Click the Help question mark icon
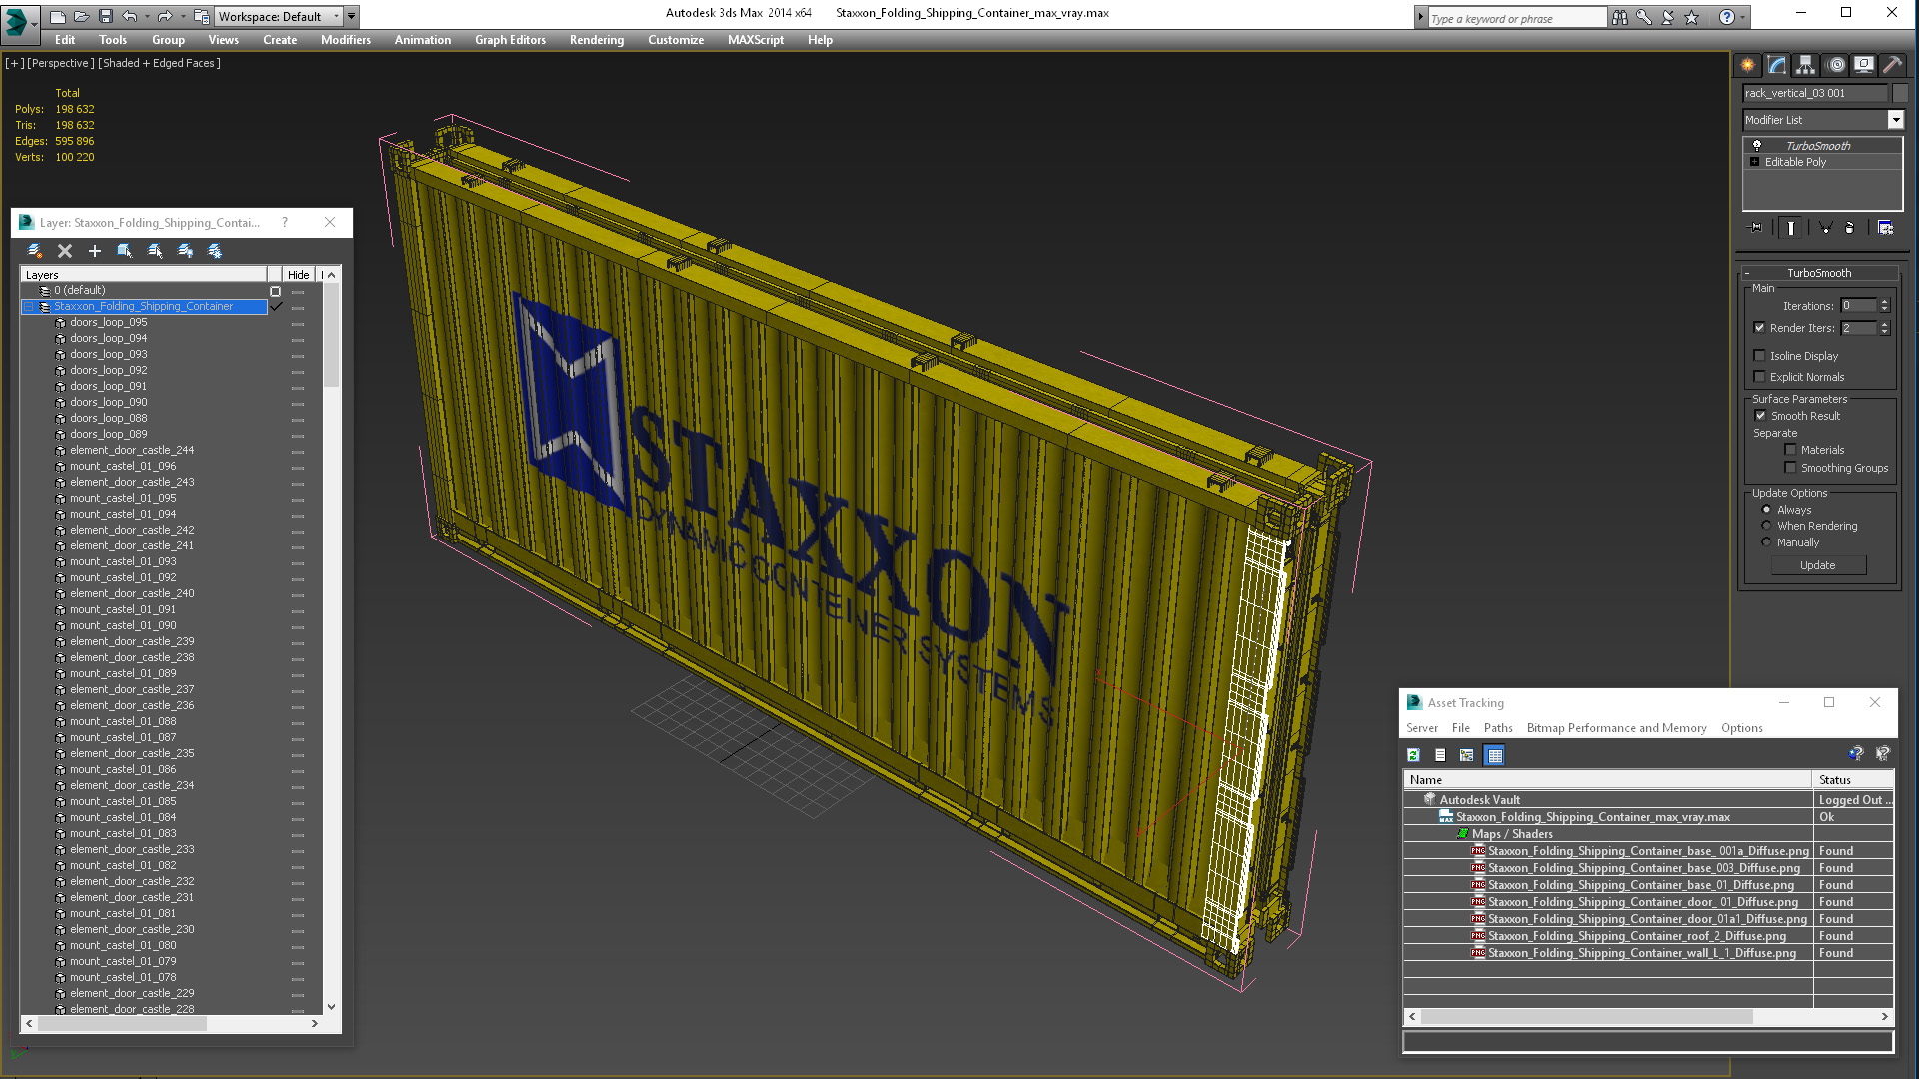The width and height of the screenshot is (1919, 1079). coord(1726,17)
